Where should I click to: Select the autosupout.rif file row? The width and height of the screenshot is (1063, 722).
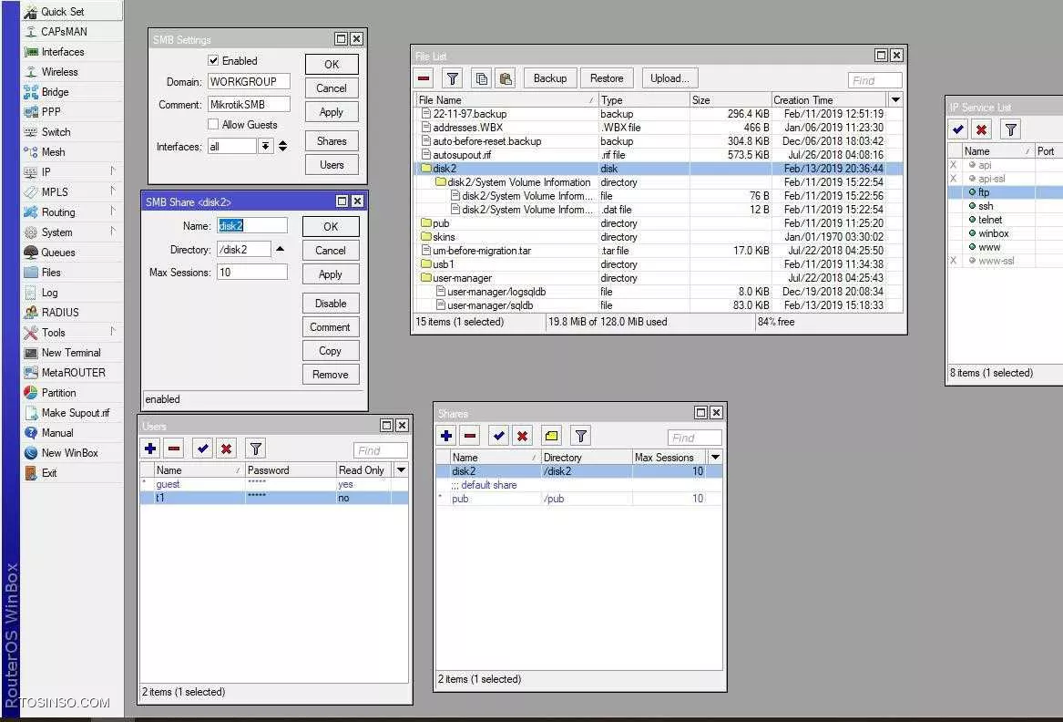pos(658,155)
